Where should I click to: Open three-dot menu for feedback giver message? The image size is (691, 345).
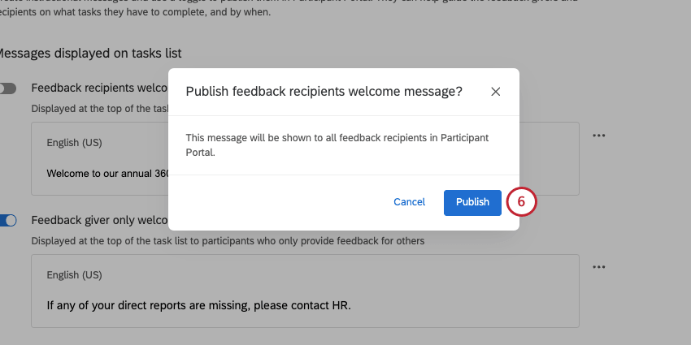599,267
